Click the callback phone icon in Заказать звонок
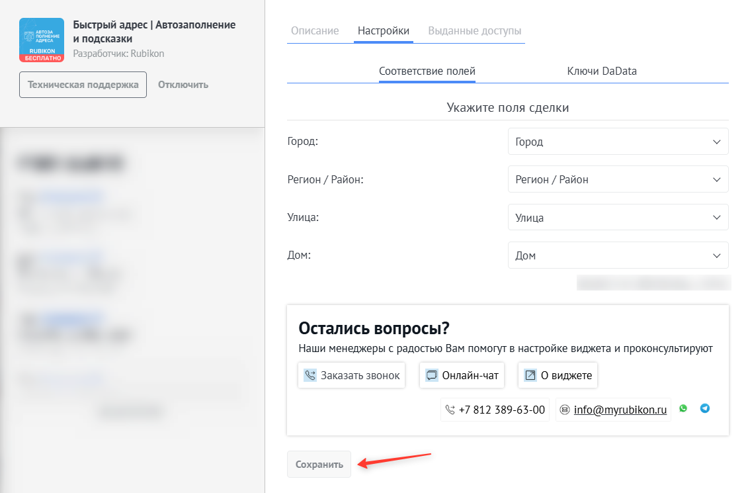This screenshot has width=748, height=493. coord(310,375)
